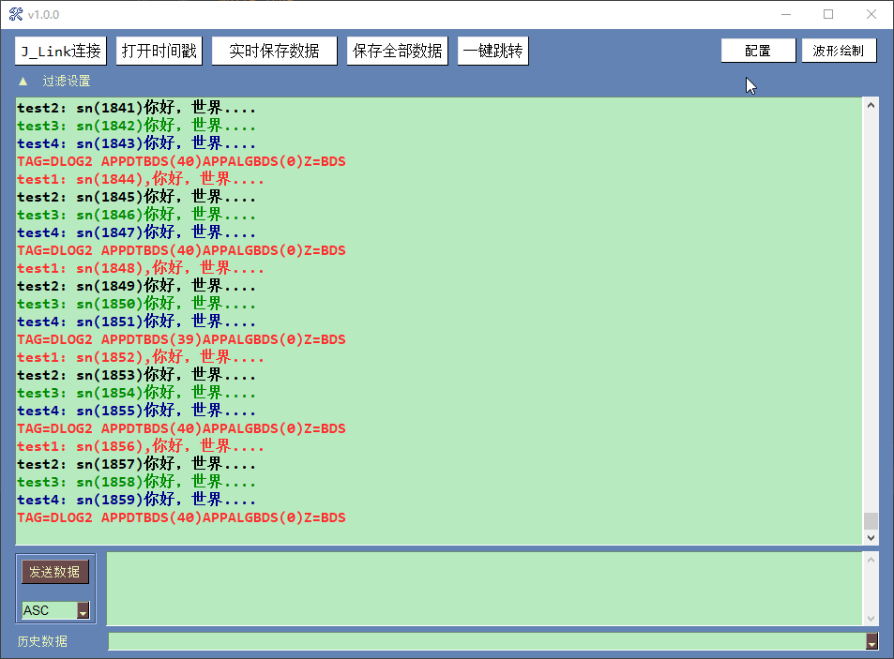Viewport: 894px width, 659px height.
Task: Save all data with 保存全部数据
Action: coord(398,52)
